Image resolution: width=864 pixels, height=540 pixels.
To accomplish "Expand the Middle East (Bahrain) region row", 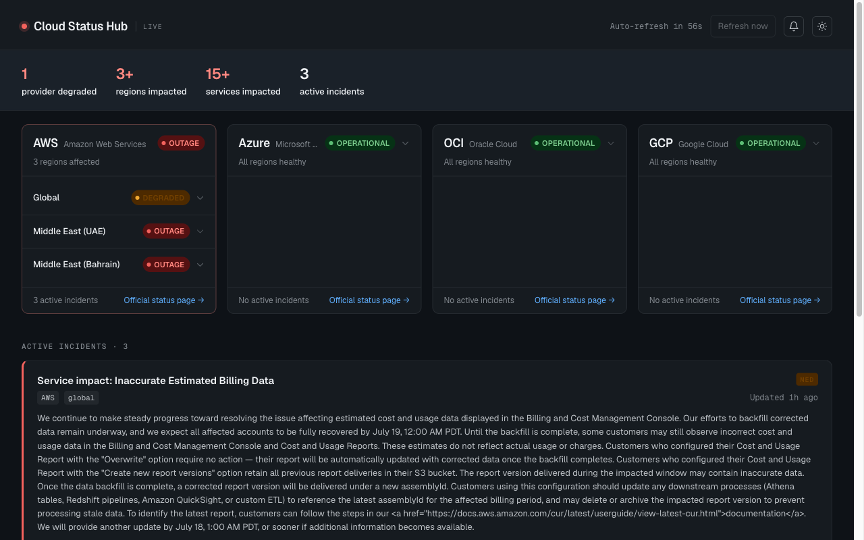I will point(119,265).
